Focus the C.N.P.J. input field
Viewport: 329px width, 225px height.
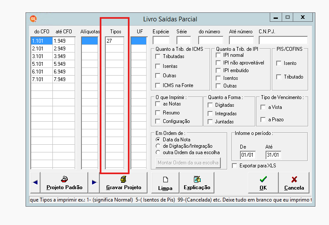283,40
